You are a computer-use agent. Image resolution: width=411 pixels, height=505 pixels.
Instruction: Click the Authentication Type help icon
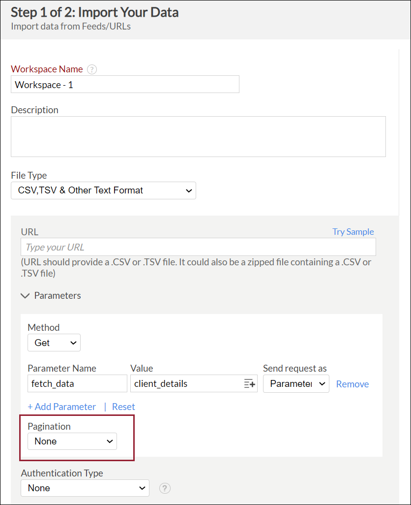click(x=165, y=488)
